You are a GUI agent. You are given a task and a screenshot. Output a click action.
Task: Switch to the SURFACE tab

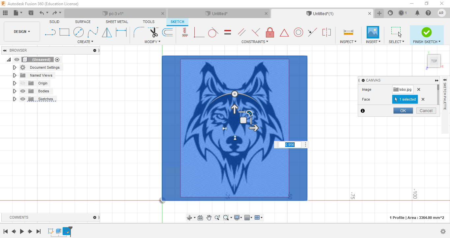coord(83,22)
